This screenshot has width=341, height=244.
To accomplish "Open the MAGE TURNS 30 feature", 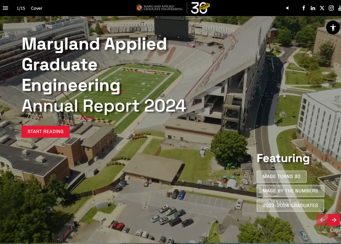I will pyautogui.click(x=282, y=177).
